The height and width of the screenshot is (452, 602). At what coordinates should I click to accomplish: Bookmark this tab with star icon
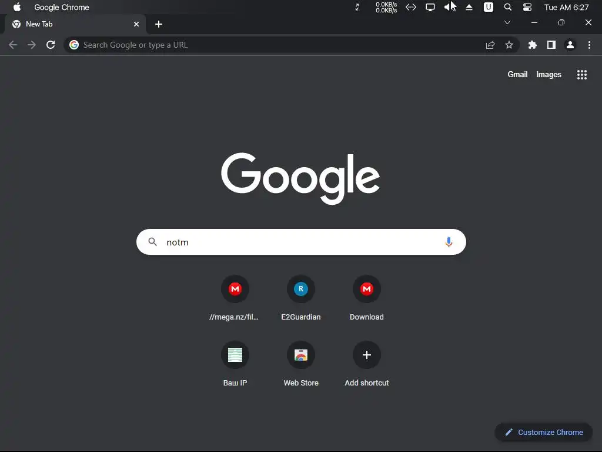click(x=509, y=45)
